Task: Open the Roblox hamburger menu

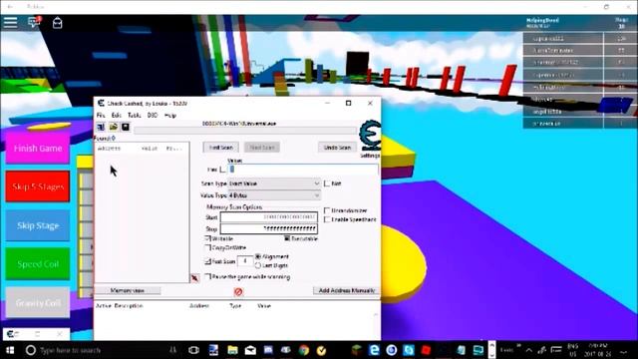Action: point(11,22)
